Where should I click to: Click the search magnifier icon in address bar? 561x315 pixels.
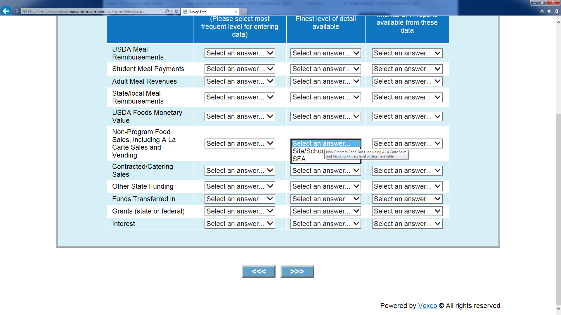click(167, 11)
